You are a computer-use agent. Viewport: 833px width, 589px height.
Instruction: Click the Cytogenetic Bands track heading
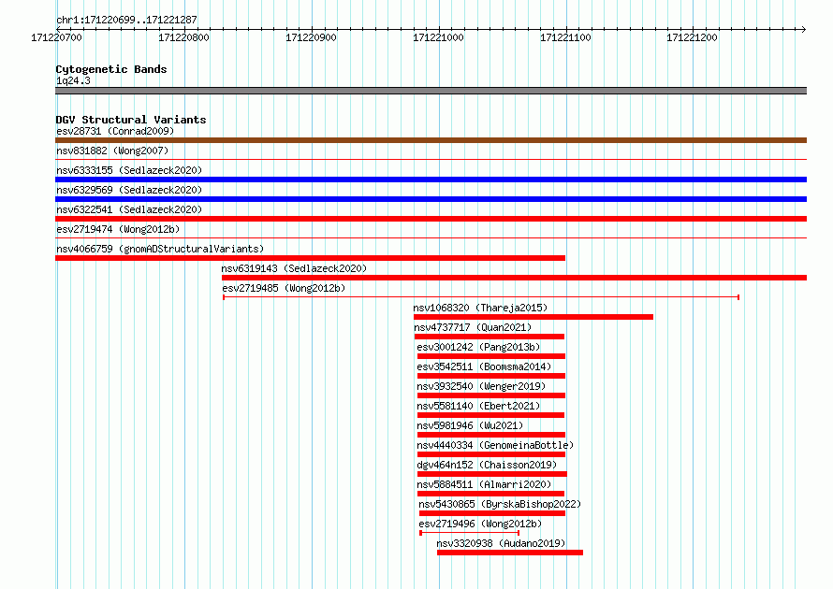pos(111,69)
